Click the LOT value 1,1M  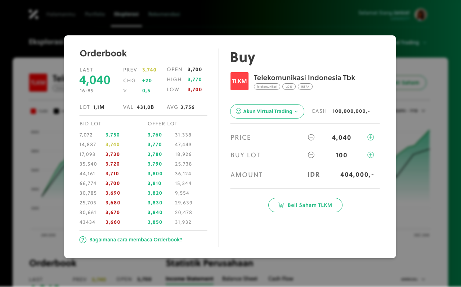99,107
